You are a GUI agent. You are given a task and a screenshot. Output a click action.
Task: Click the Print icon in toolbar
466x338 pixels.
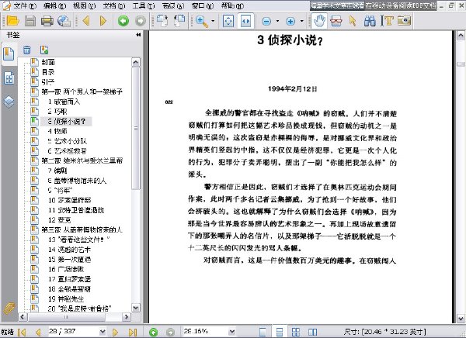(x=47, y=21)
